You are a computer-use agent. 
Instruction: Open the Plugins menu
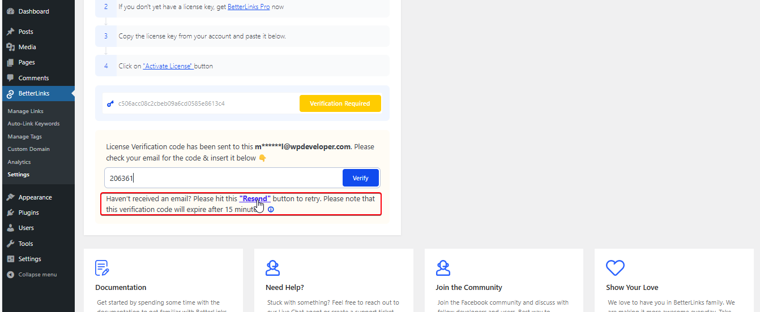point(37,213)
